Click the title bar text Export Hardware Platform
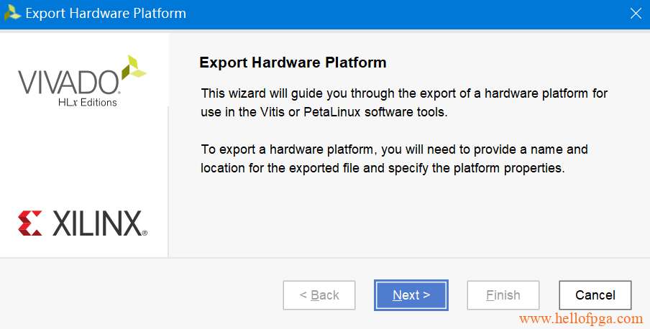 tap(106, 13)
